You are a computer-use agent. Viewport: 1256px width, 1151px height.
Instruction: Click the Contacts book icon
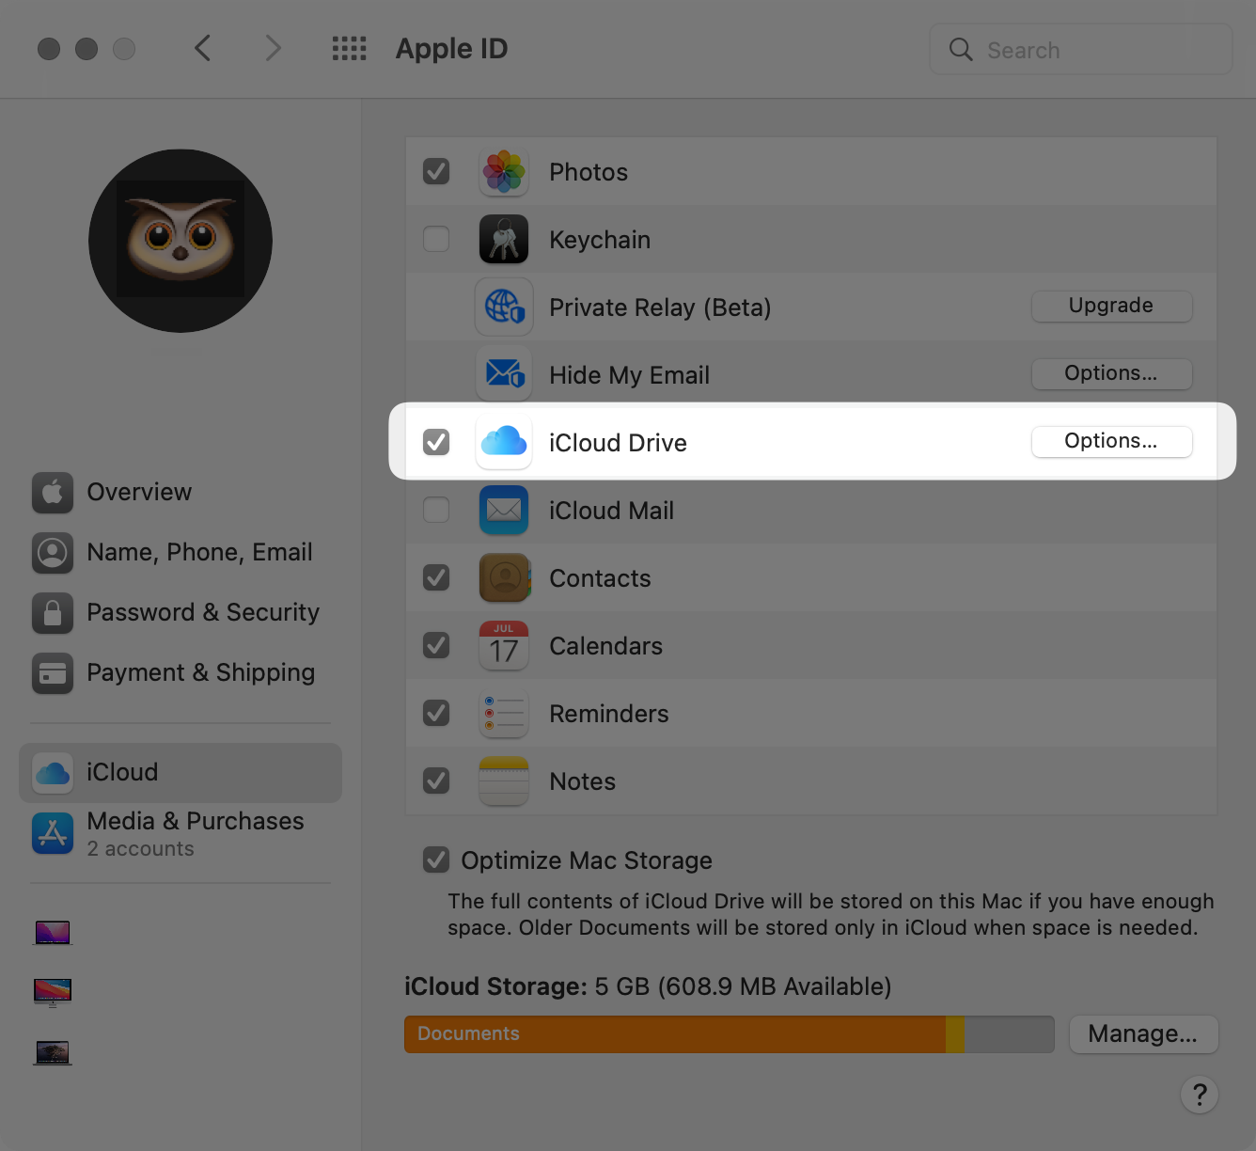[504, 578]
